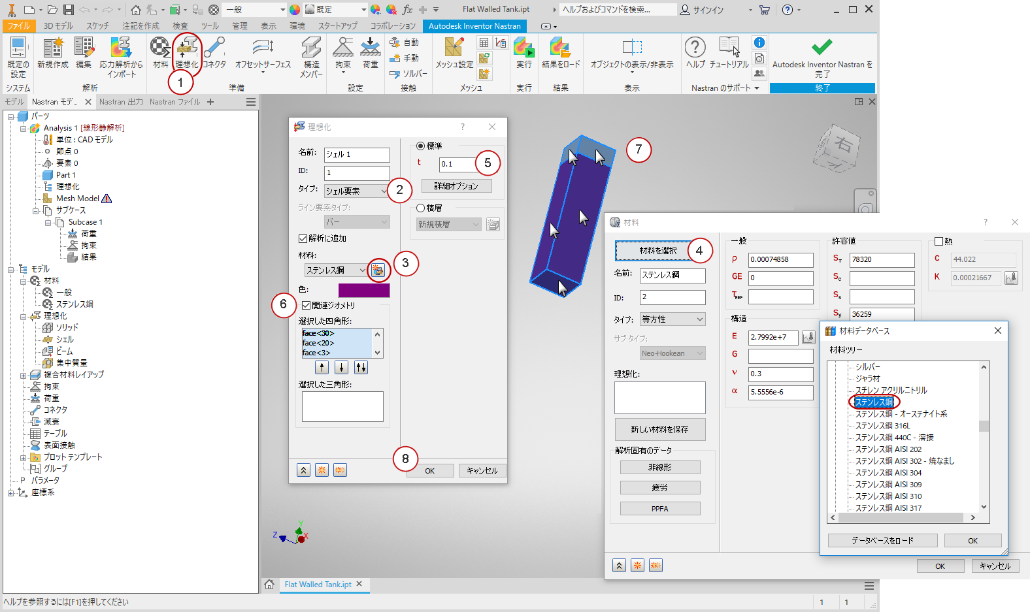This screenshot has width=1030, height=612.
Task: Click the E value table icon in 材料 dialog
Action: pyautogui.click(x=808, y=338)
